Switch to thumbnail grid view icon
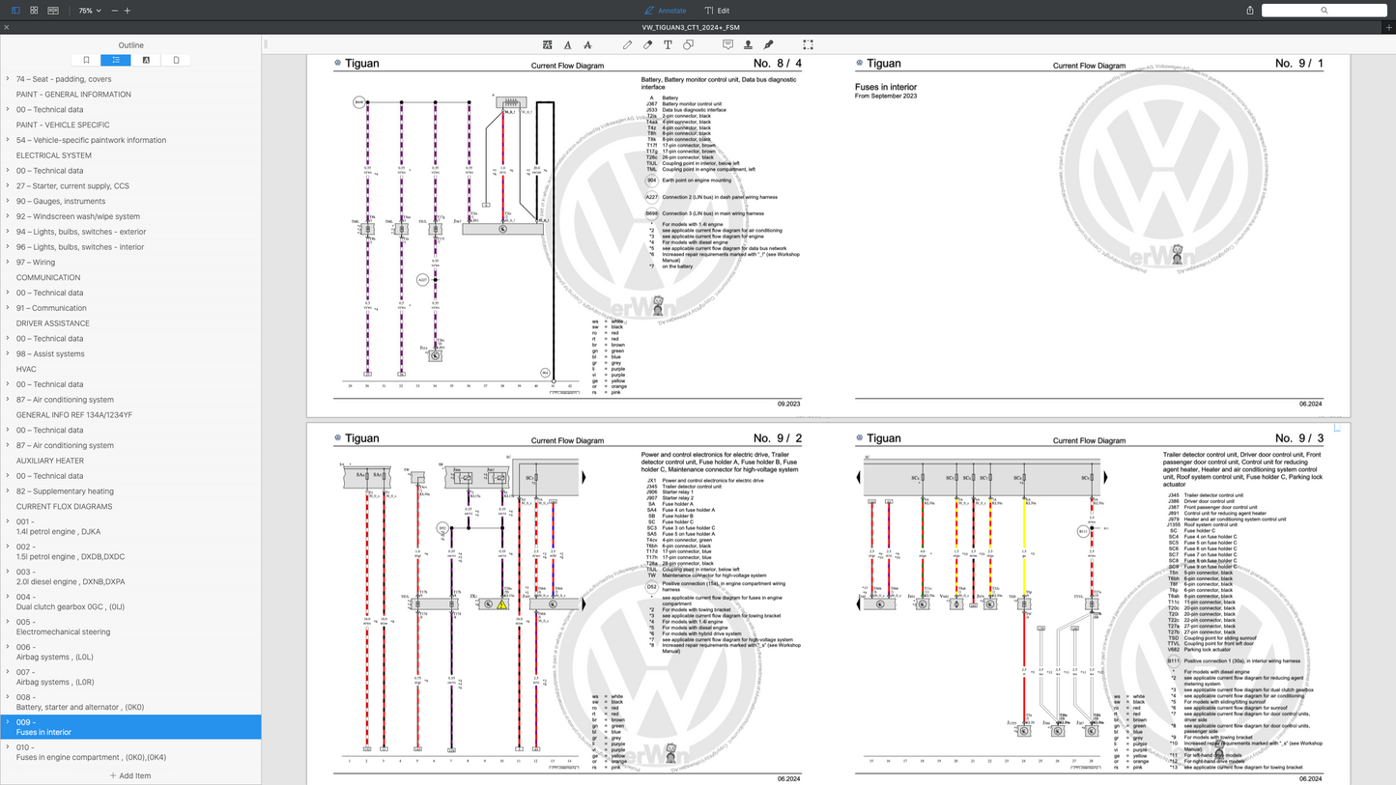The height and width of the screenshot is (785, 1396). tap(34, 11)
